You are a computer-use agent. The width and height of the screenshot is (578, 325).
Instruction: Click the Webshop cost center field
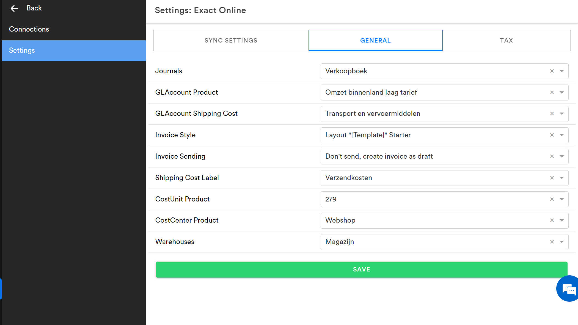pyautogui.click(x=444, y=220)
